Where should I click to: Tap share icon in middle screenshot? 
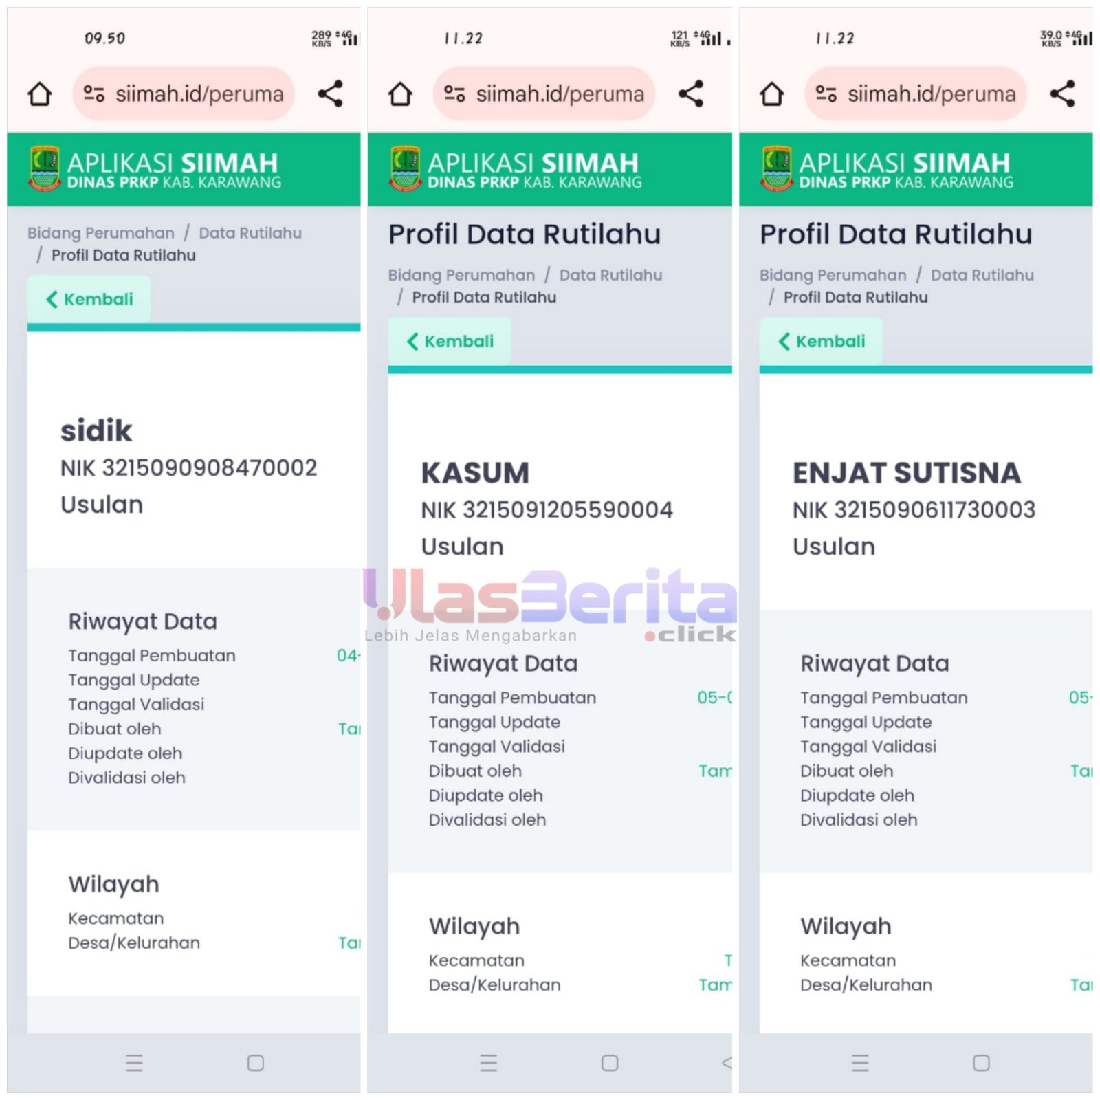click(691, 93)
